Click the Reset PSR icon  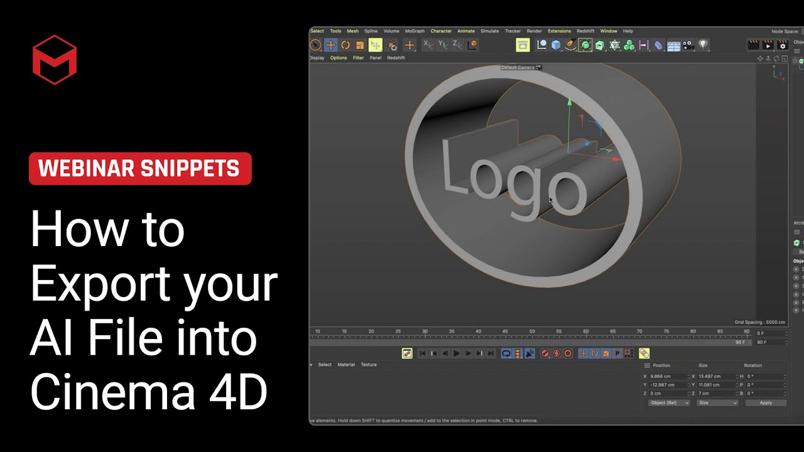click(393, 45)
